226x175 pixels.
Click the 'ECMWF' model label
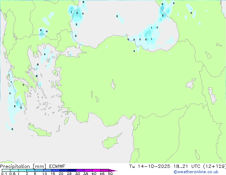point(57,166)
